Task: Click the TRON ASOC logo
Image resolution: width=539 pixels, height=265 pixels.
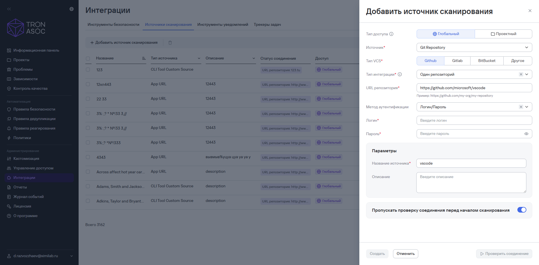Action: coord(26,28)
